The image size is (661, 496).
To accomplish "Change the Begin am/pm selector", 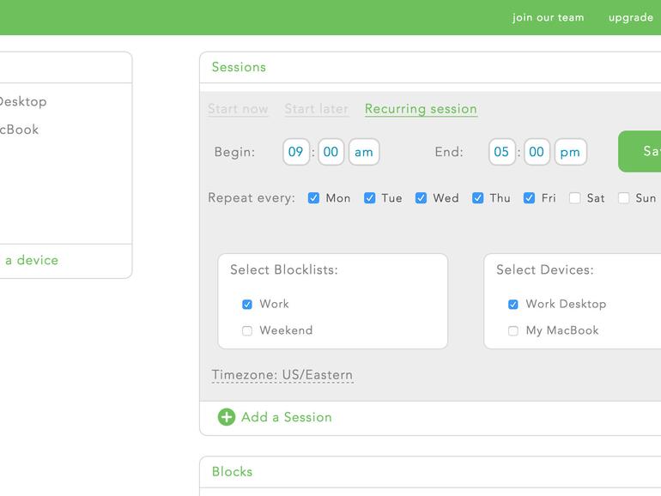I will point(364,152).
